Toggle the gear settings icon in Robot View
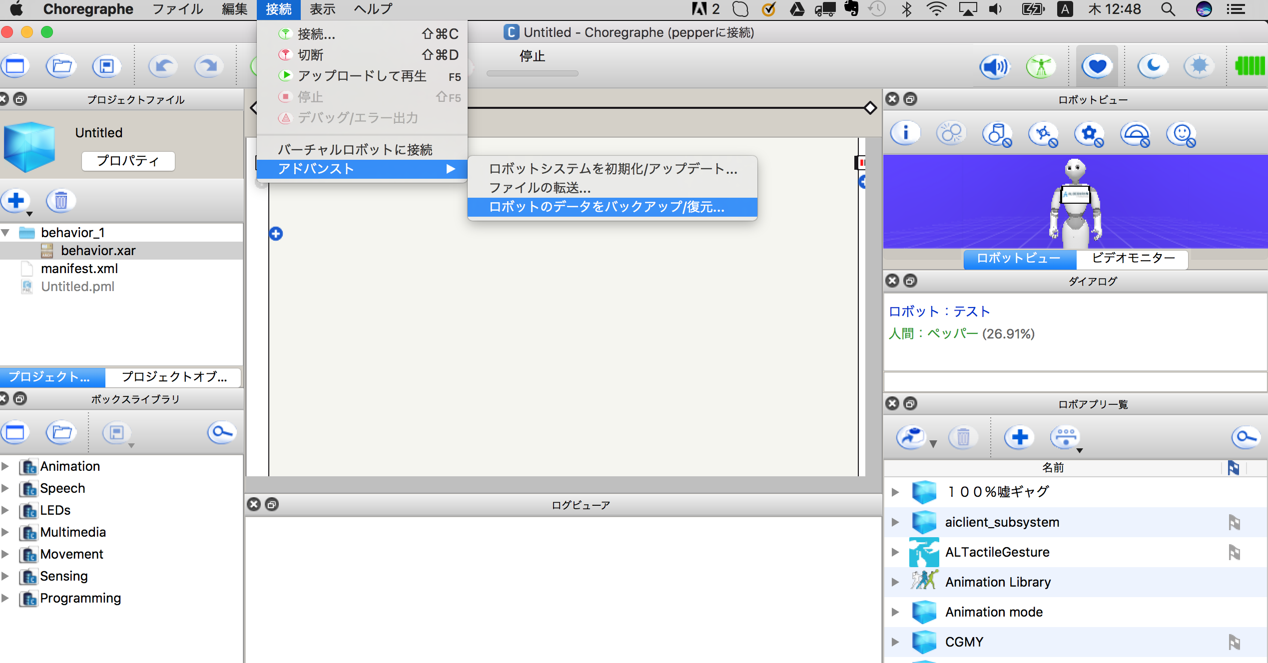Screen dimensions: 1268x663 (x=1089, y=134)
